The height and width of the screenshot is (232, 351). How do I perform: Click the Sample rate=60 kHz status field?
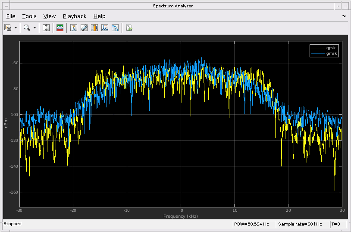(303, 224)
